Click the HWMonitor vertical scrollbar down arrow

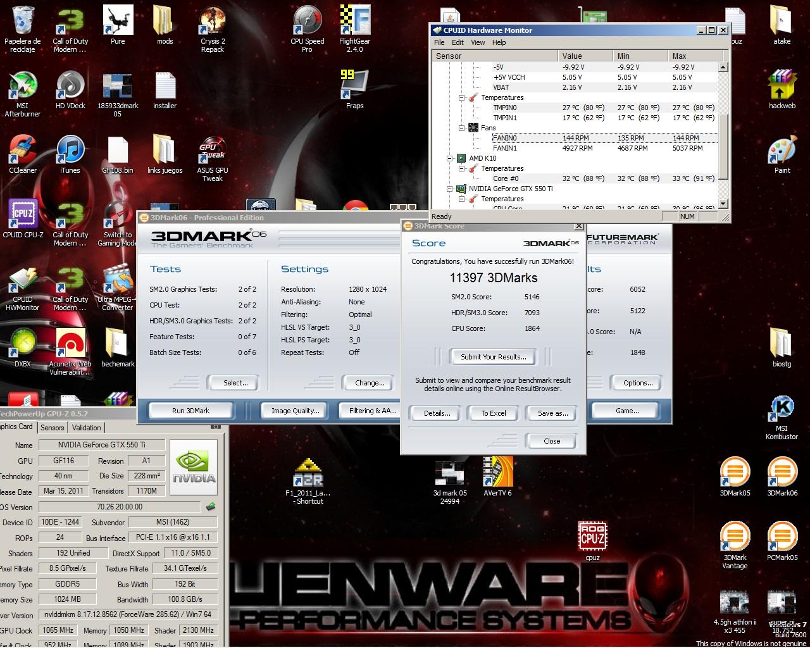(x=723, y=204)
